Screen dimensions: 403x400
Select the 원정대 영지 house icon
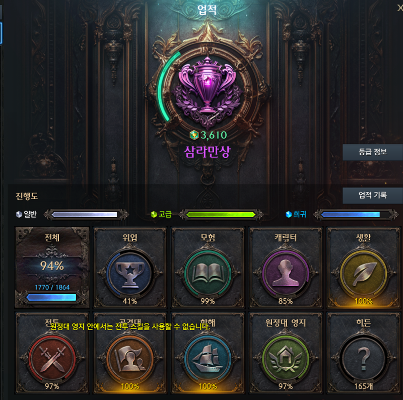286,358
